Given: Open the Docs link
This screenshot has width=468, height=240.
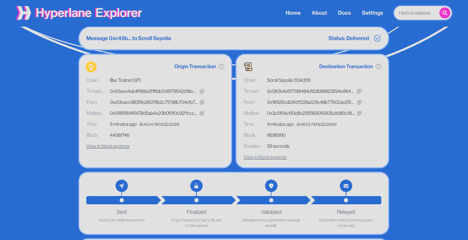Looking at the screenshot, I should pos(344,13).
